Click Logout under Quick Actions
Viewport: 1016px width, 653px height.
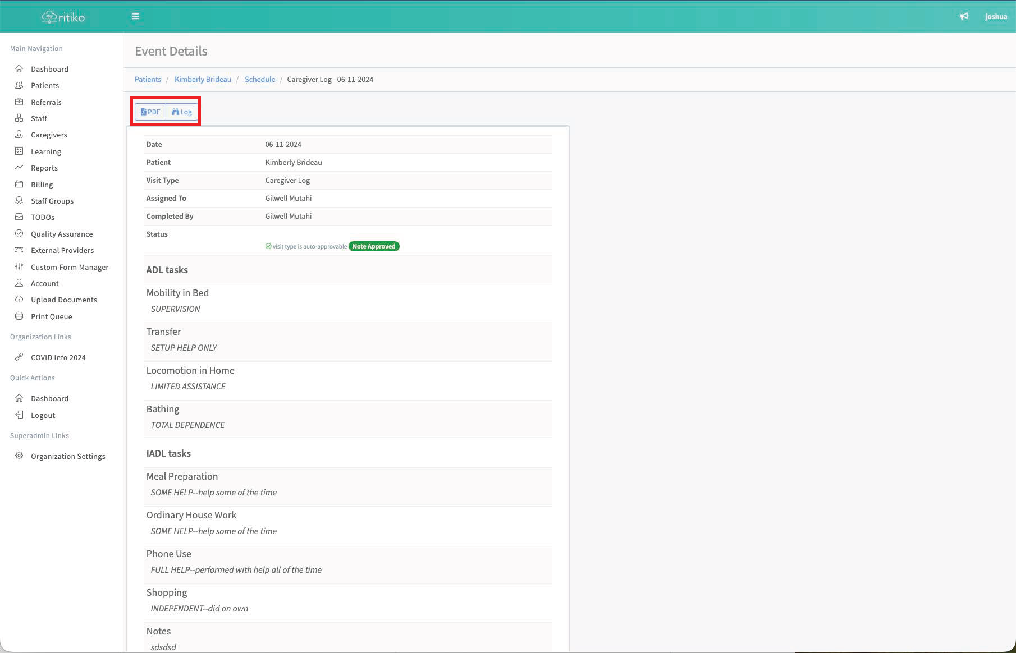[43, 415]
